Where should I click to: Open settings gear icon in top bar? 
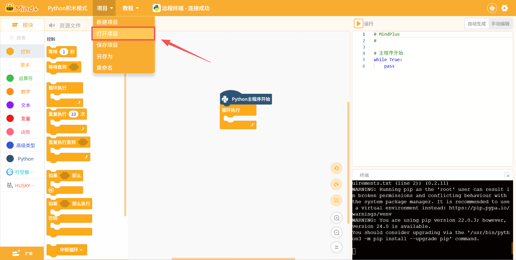click(504, 8)
